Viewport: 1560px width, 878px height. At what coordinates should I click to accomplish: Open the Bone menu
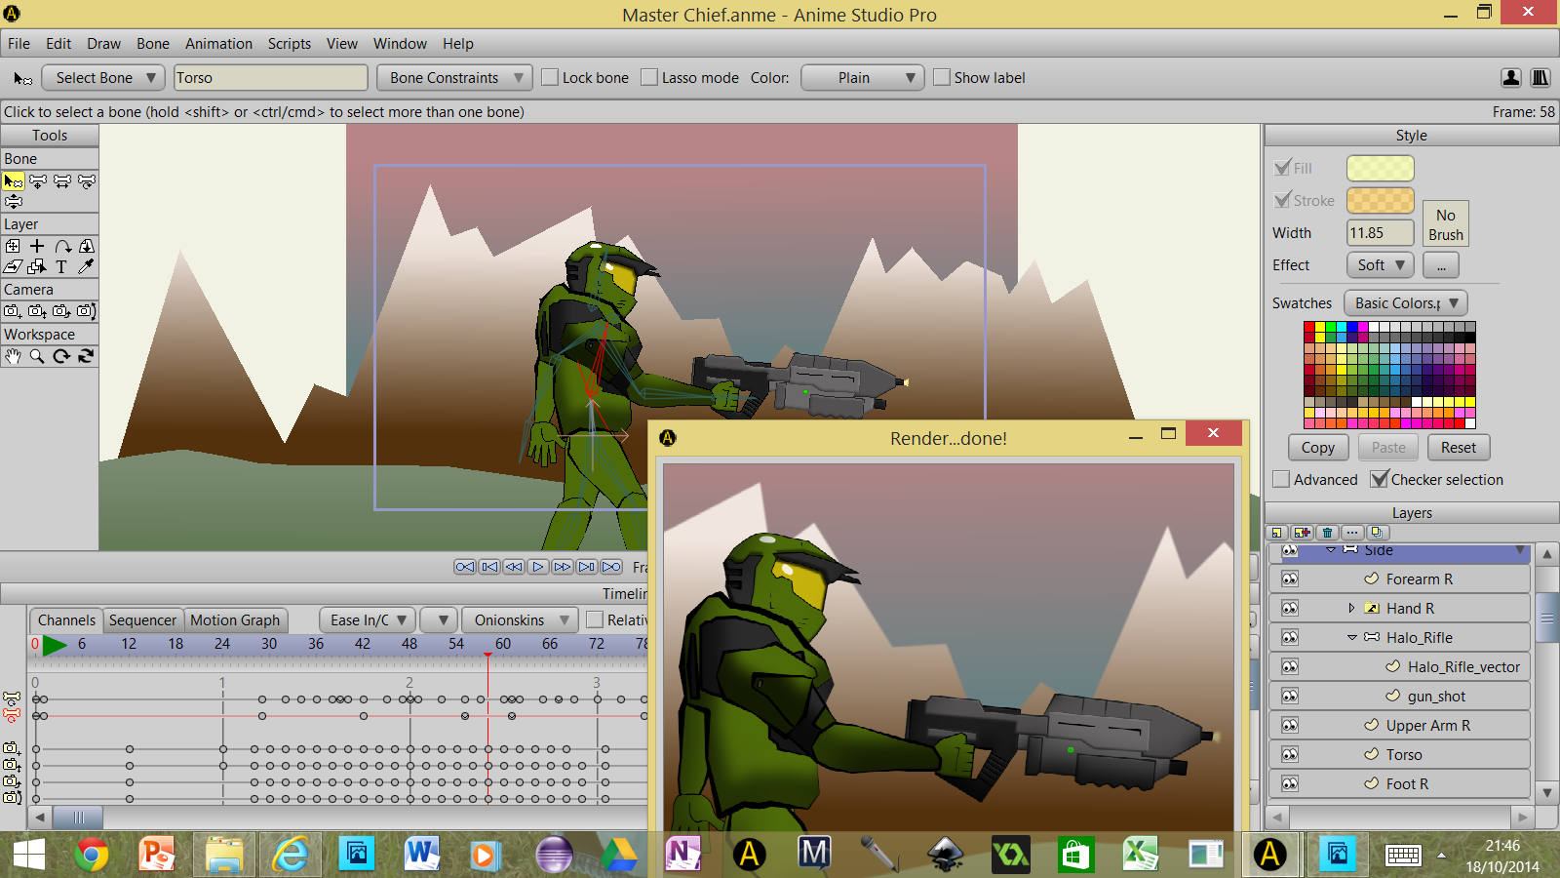(153, 44)
